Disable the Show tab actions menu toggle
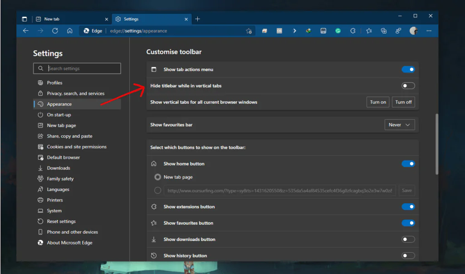Image resolution: width=465 pixels, height=274 pixels. 408,69
